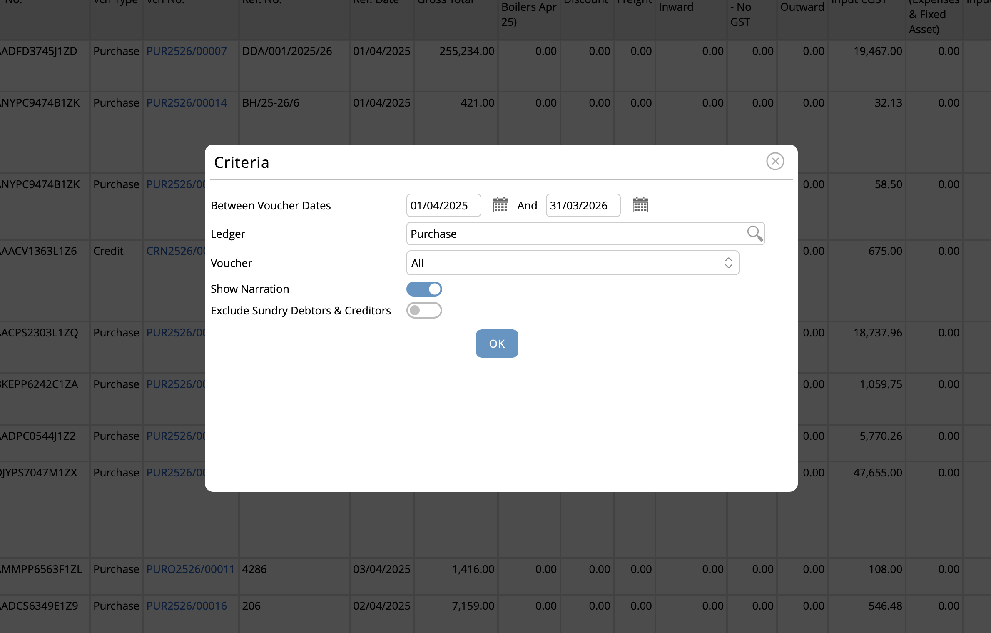Search ledger with magnifier icon

click(x=754, y=234)
